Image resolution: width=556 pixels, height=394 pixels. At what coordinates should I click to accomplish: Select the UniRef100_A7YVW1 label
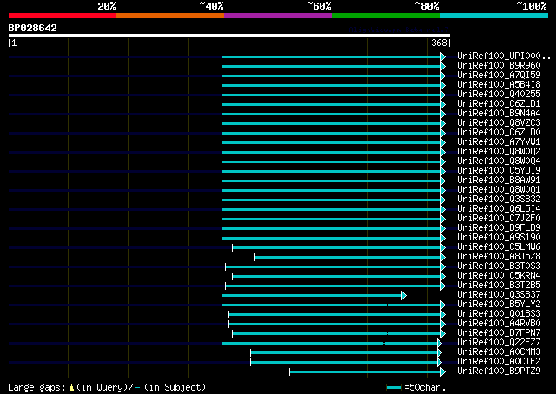click(x=499, y=142)
